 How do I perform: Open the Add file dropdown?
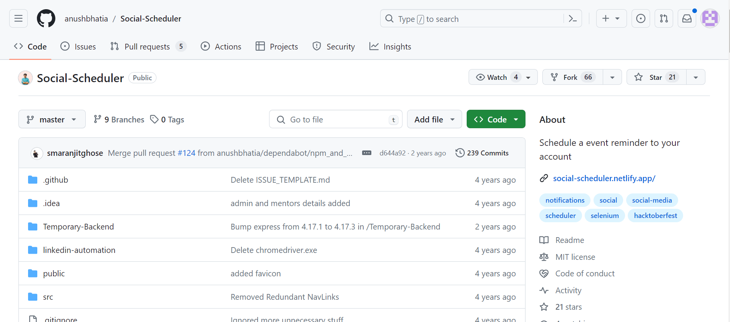[x=434, y=119]
